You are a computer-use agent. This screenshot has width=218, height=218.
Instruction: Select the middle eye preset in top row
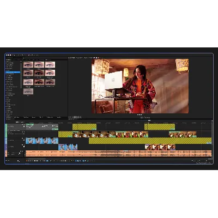coord(39,65)
